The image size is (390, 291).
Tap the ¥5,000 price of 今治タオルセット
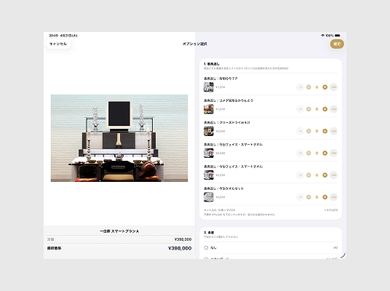coord(220,197)
